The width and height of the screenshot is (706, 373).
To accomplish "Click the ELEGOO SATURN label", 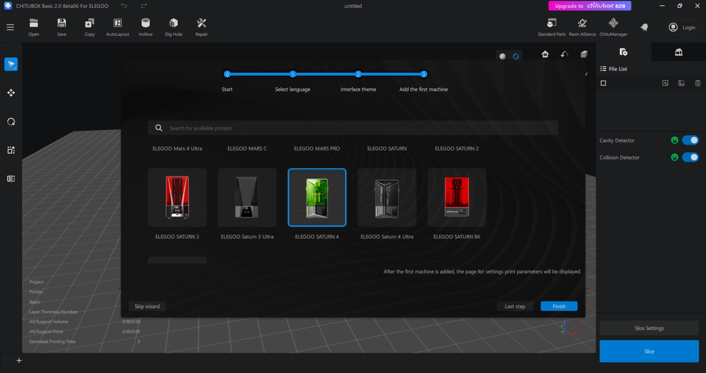I will point(387,149).
